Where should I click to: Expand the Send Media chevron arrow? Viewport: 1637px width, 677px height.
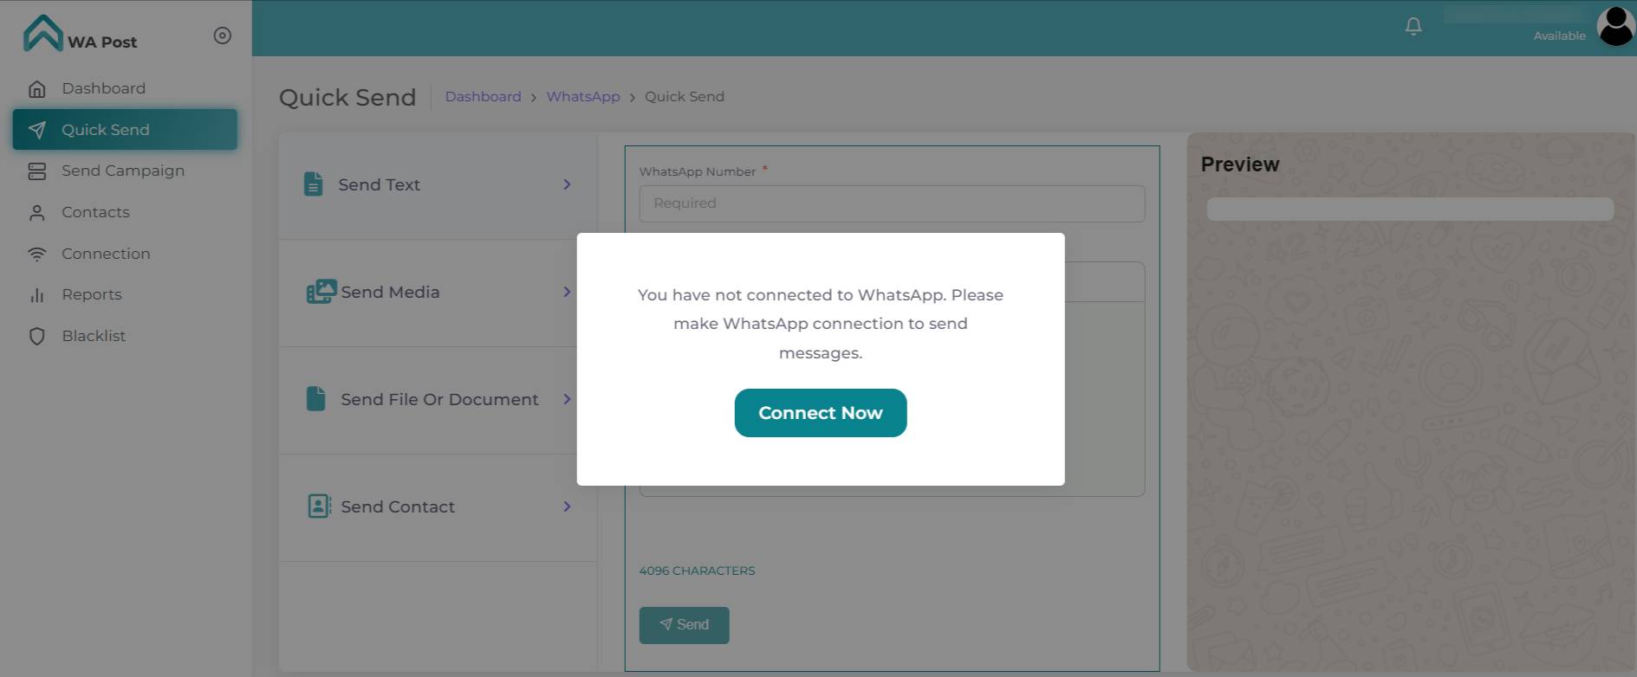tap(567, 292)
